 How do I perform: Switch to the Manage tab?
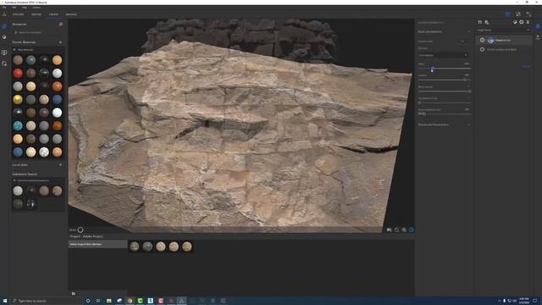[71, 14]
